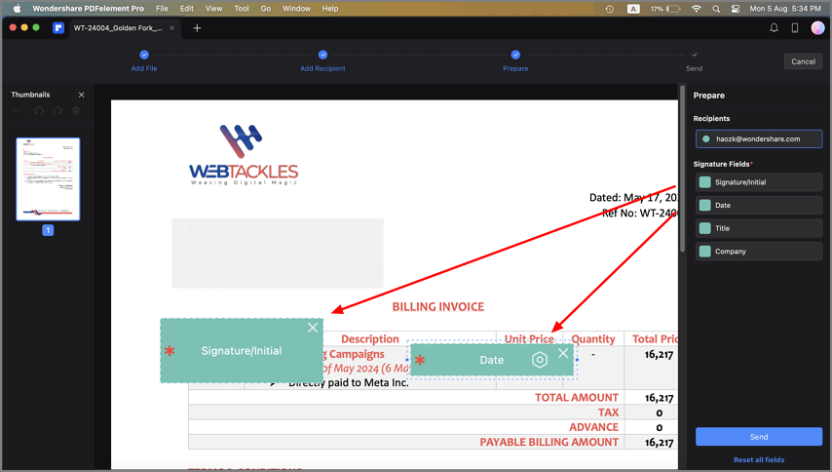Click the keyboard input source icon
The width and height of the screenshot is (832, 472).
coord(633,9)
